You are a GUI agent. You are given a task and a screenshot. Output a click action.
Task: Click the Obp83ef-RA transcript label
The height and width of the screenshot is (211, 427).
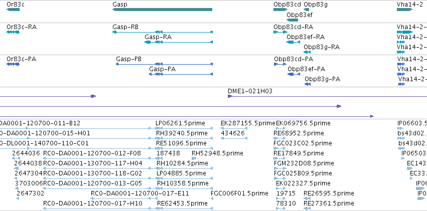pyautogui.click(x=306, y=37)
